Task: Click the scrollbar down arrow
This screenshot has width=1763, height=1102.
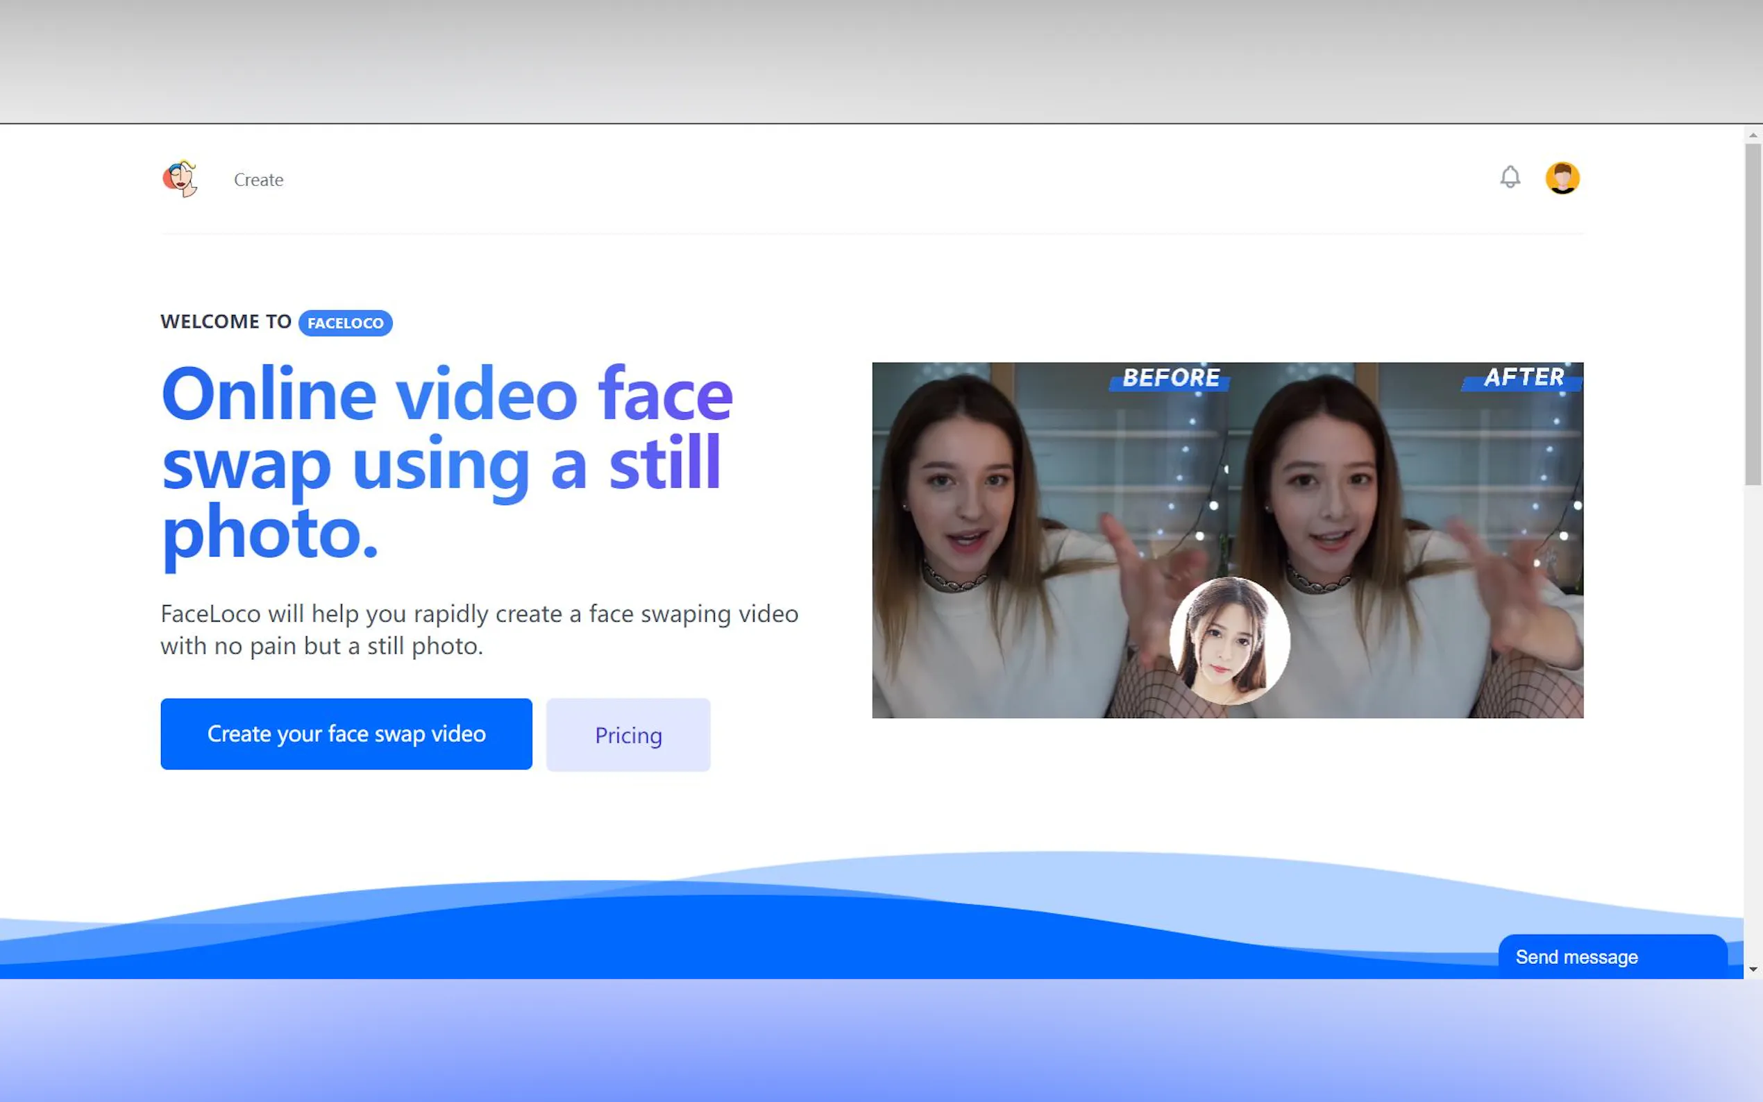Action: pos(1753,969)
